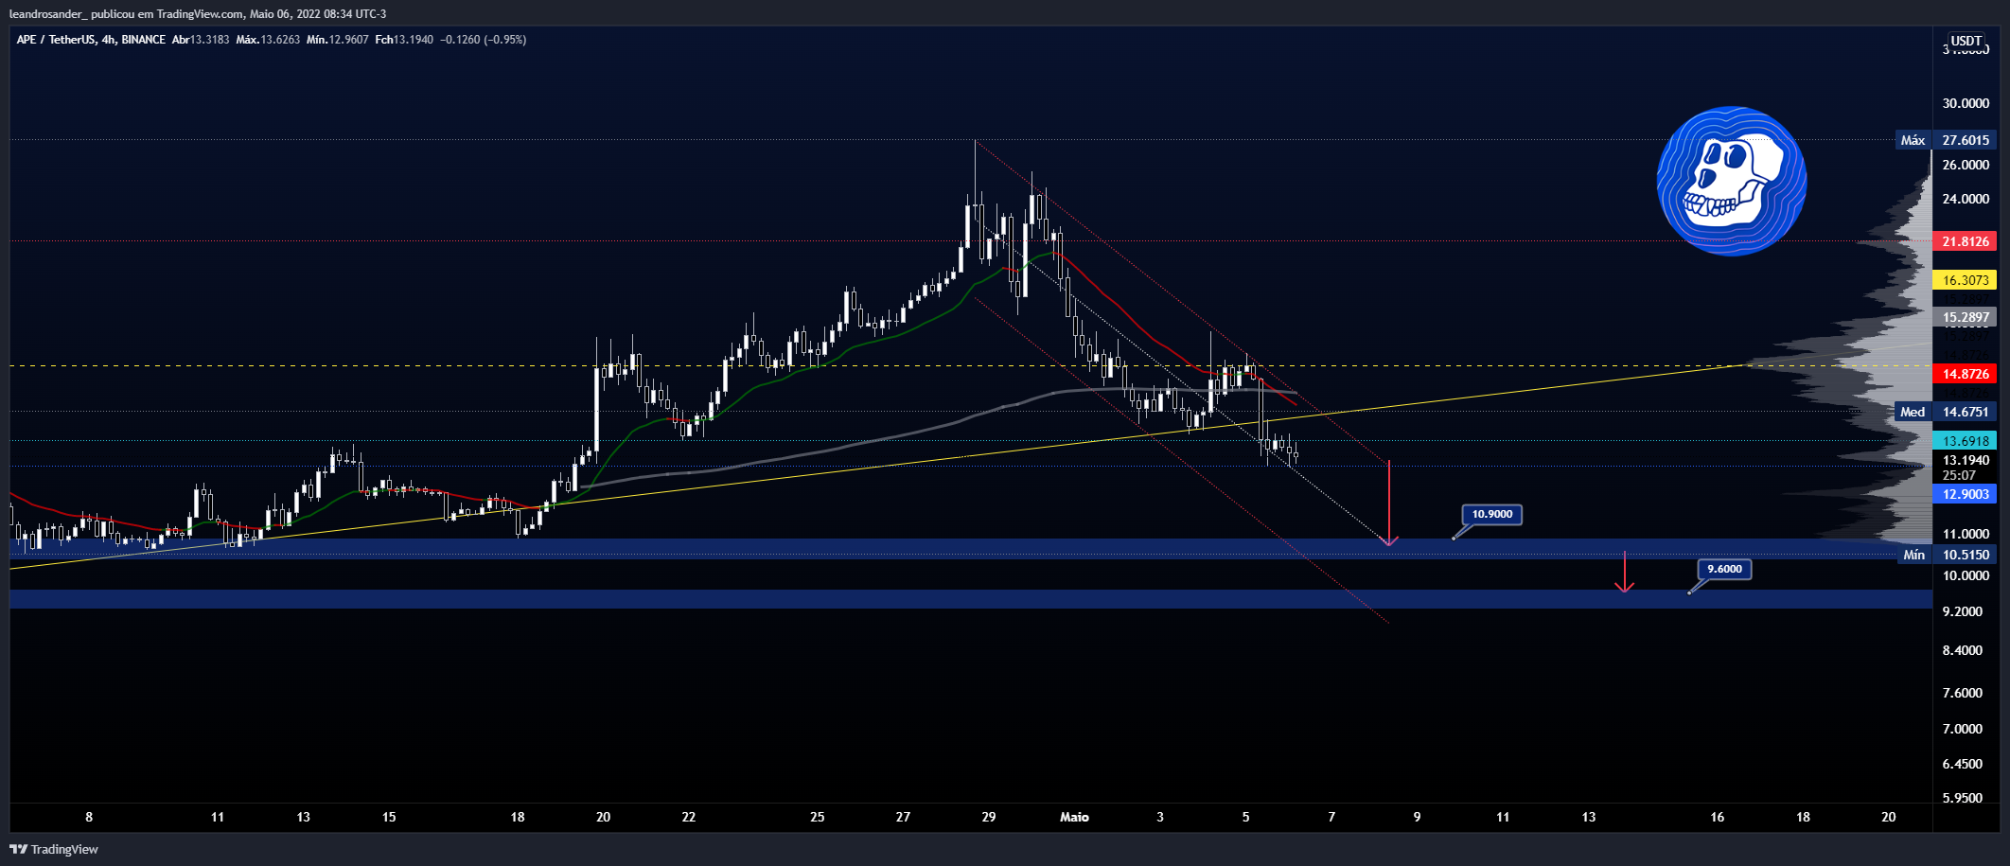Click the red 14.8726 price label
The height and width of the screenshot is (866, 2010).
pyautogui.click(x=1966, y=374)
